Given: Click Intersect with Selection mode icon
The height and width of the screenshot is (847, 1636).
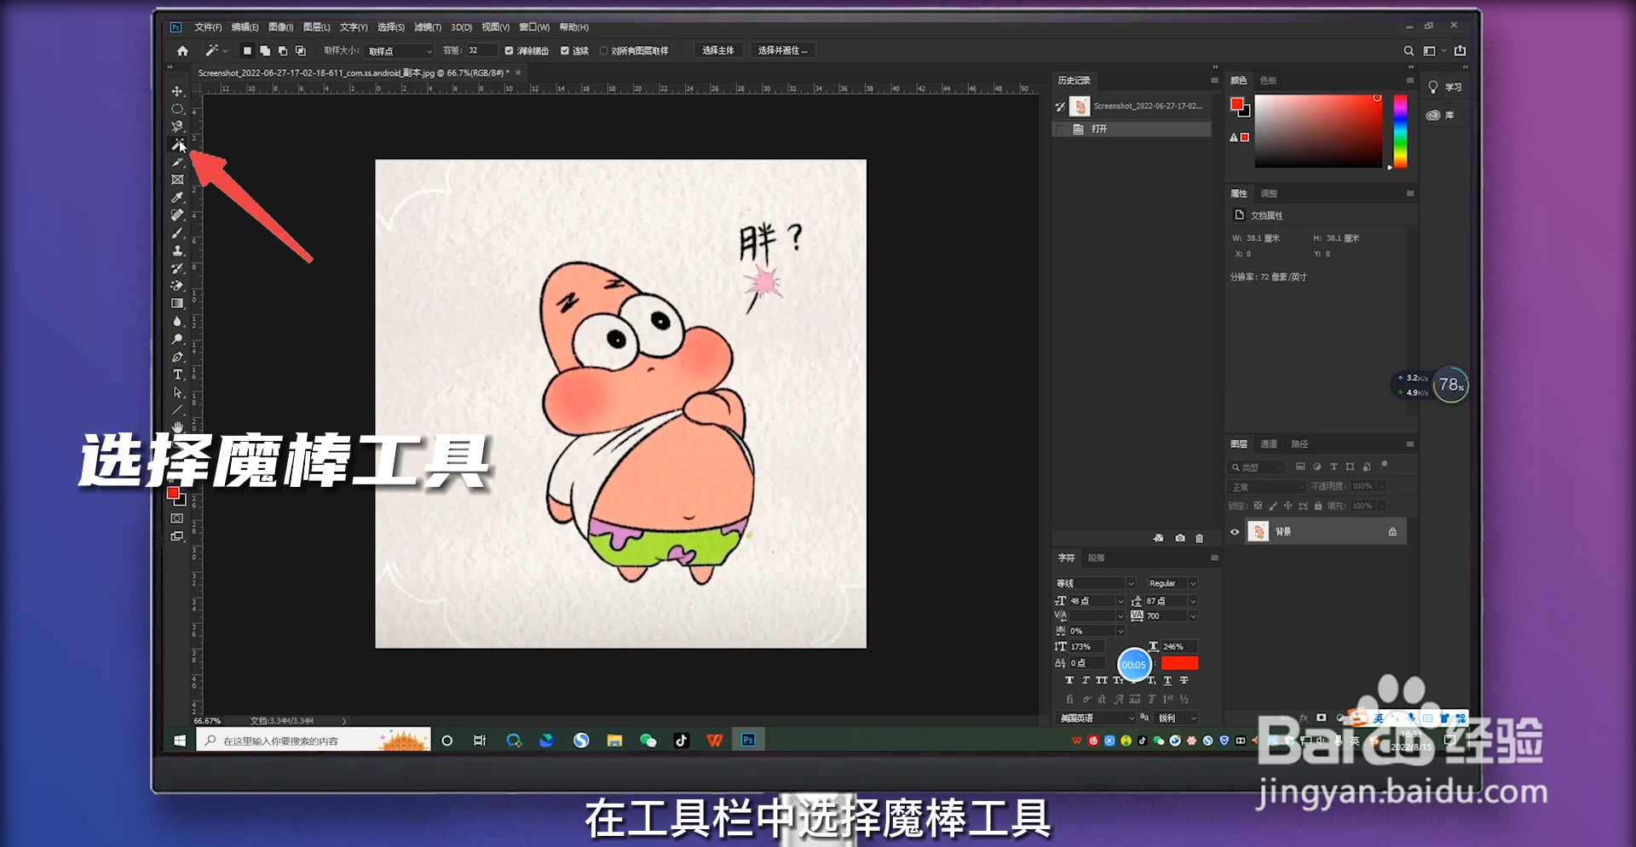Looking at the screenshot, I should pos(301,51).
